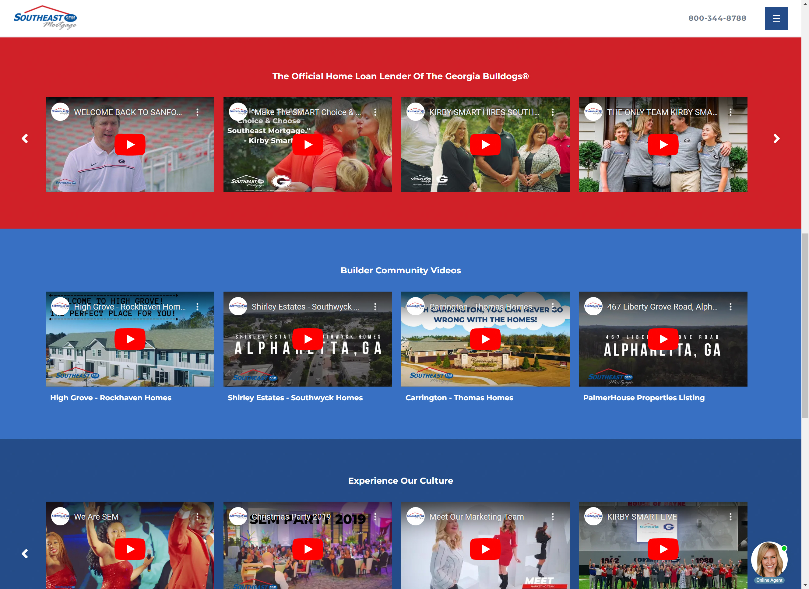The width and height of the screenshot is (809, 589).
Task: Open the 'Meet Our Marketing Team' video title
Action: (477, 517)
